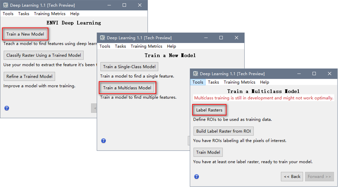Close the ENVI Deep Learning main window
338x187 pixels.
[140, 5]
